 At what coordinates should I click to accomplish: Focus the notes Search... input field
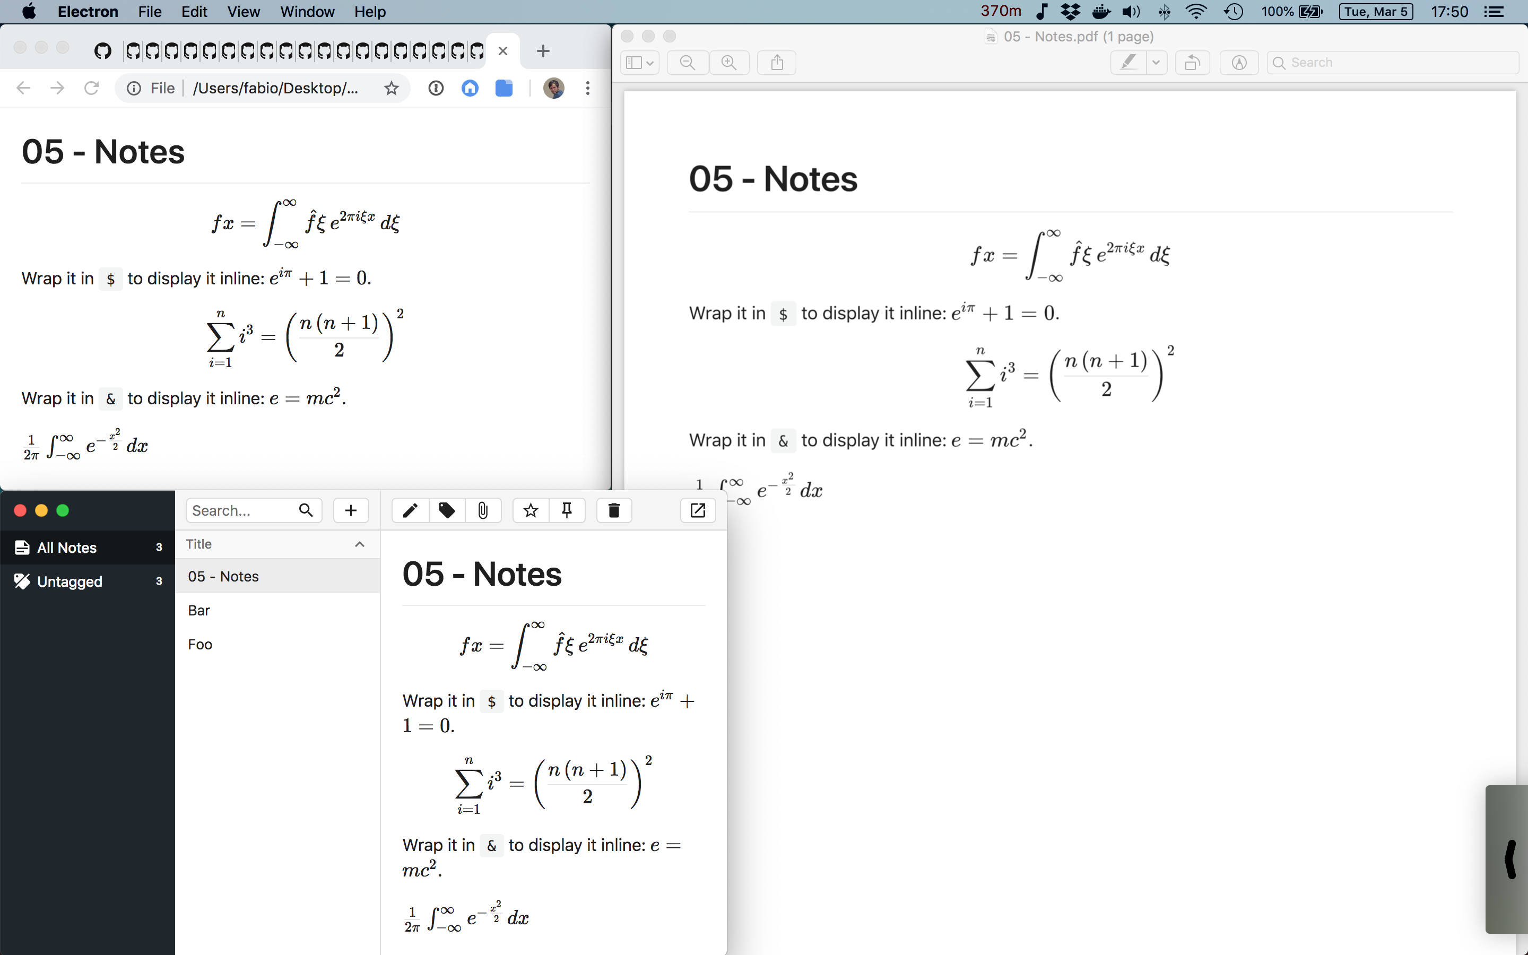[254, 510]
